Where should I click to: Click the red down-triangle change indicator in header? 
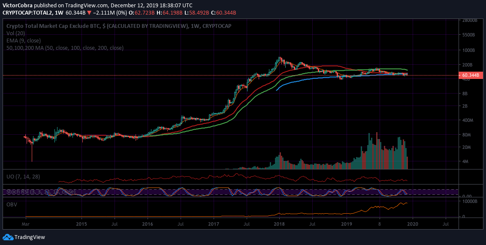pyautogui.click(x=89, y=13)
